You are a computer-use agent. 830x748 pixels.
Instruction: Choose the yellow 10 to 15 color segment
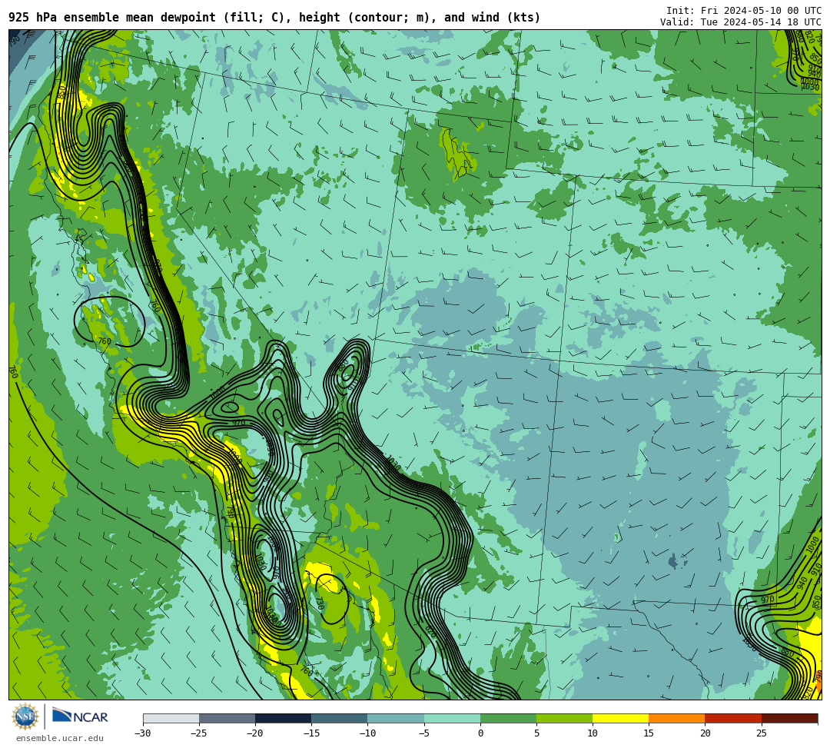[620, 718]
